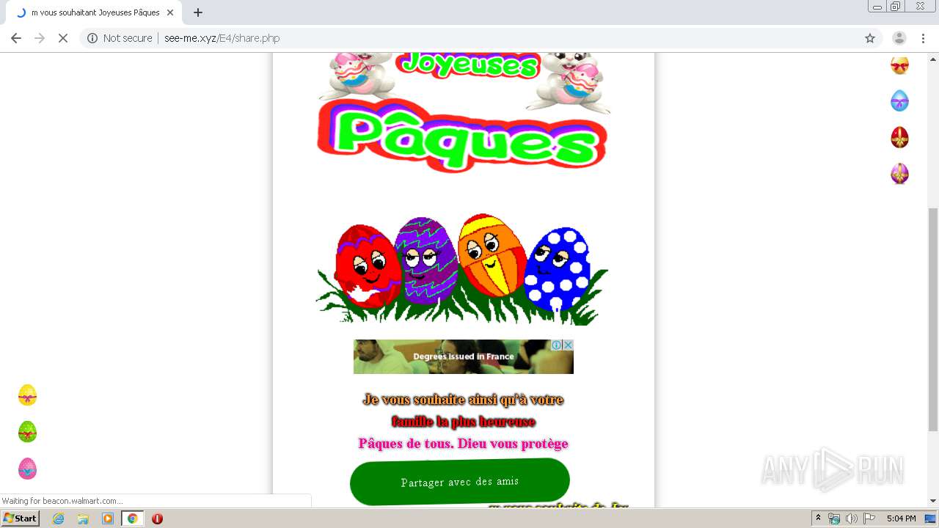
Task: Click the browser forward arrow
Action: [40, 38]
